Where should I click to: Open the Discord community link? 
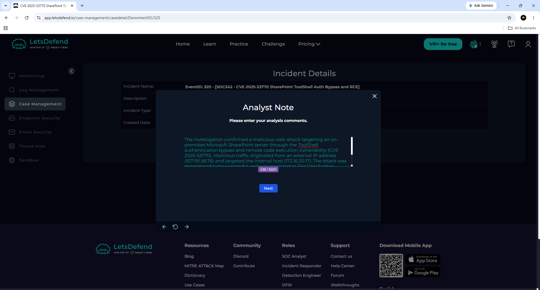point(241,256)
